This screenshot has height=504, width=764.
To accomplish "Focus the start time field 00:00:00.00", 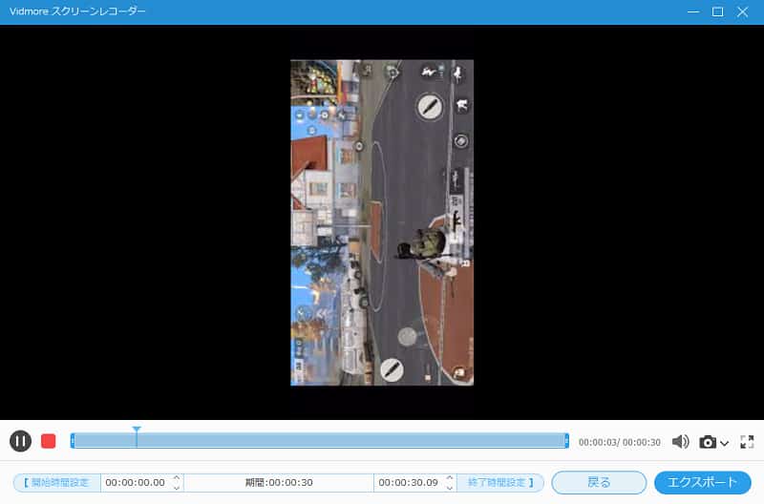I will [135, 482].
